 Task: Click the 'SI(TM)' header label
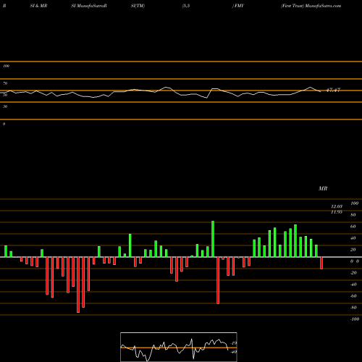click(138, 6)
